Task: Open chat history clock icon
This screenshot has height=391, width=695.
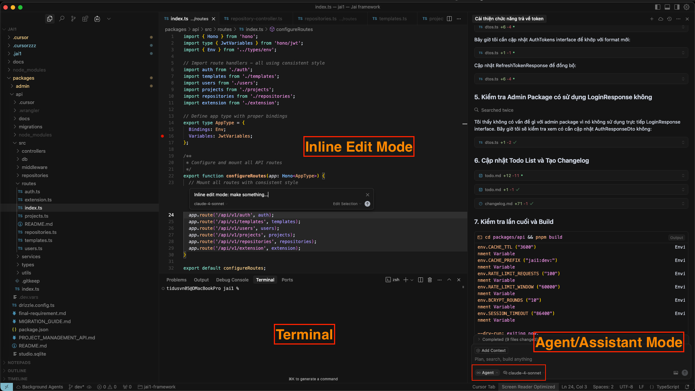Action: click(669, 19)
